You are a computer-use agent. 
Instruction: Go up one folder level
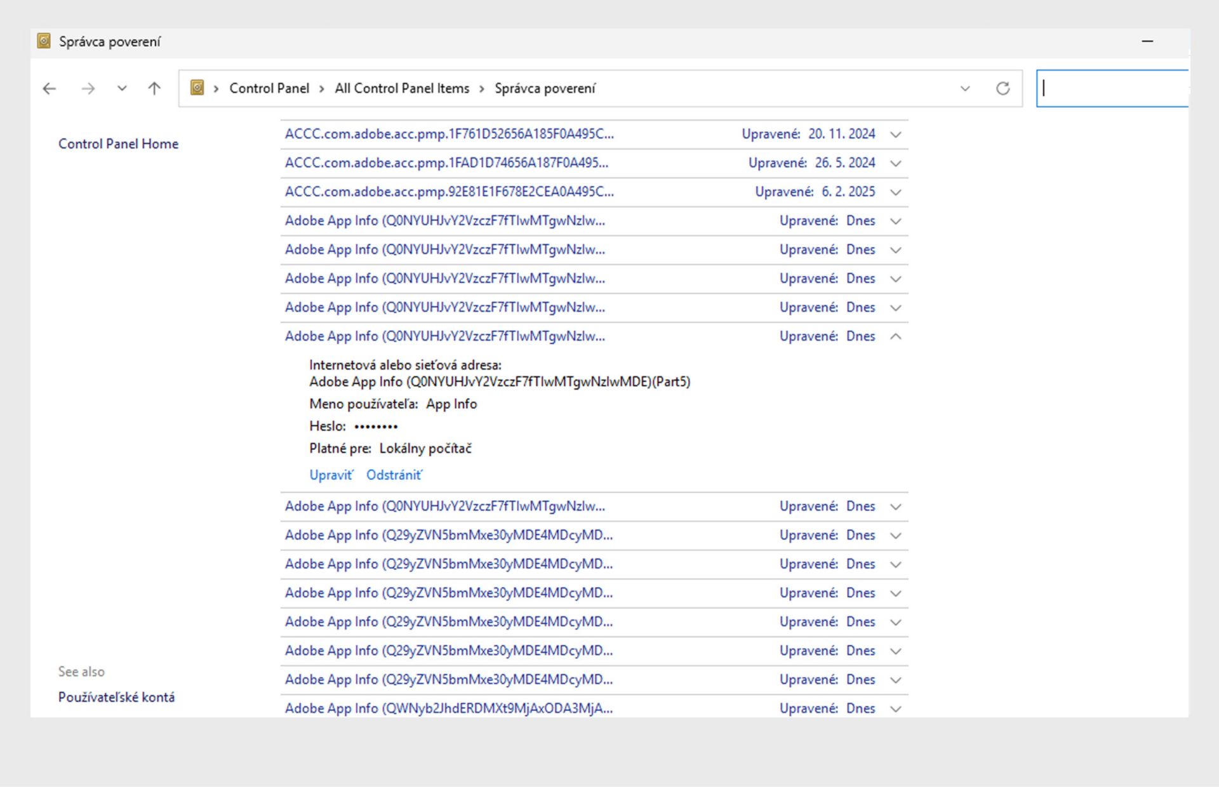coord(154,89)
